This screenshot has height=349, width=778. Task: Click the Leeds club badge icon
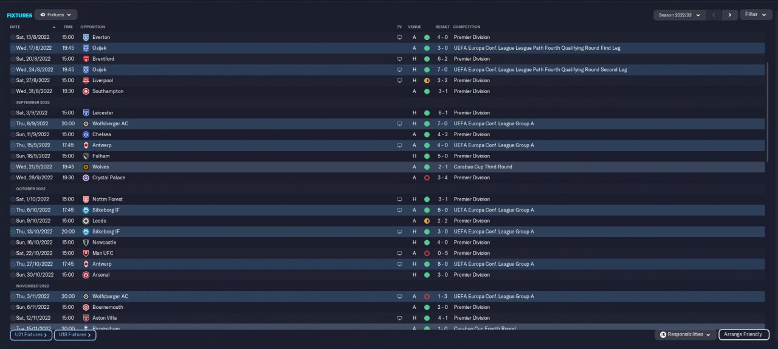86,221
